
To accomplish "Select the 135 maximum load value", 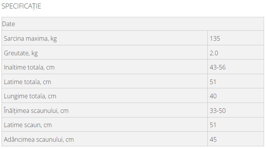I will 215,38.
